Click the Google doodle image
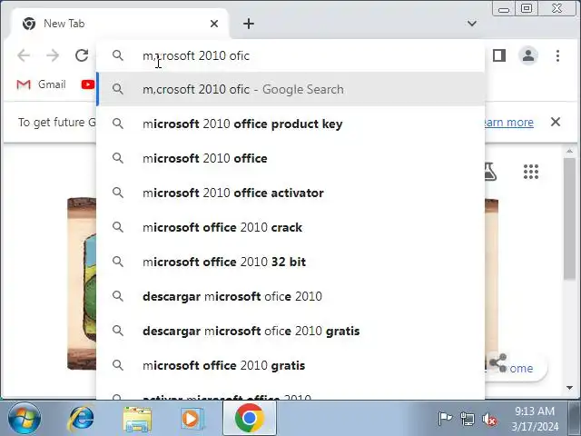Screen dimensions: 581x436 82,283
